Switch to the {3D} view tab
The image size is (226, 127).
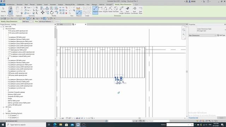(x=61, y=24)
